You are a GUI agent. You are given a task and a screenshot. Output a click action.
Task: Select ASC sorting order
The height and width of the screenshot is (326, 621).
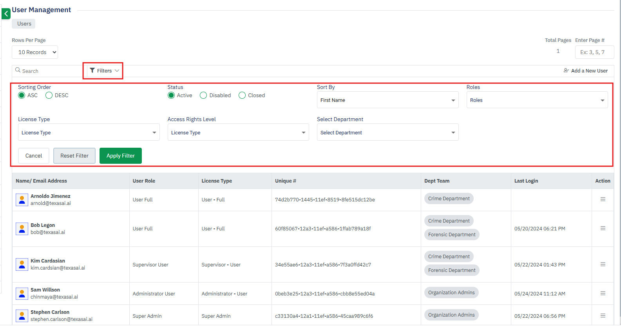(x=22, y=95)
